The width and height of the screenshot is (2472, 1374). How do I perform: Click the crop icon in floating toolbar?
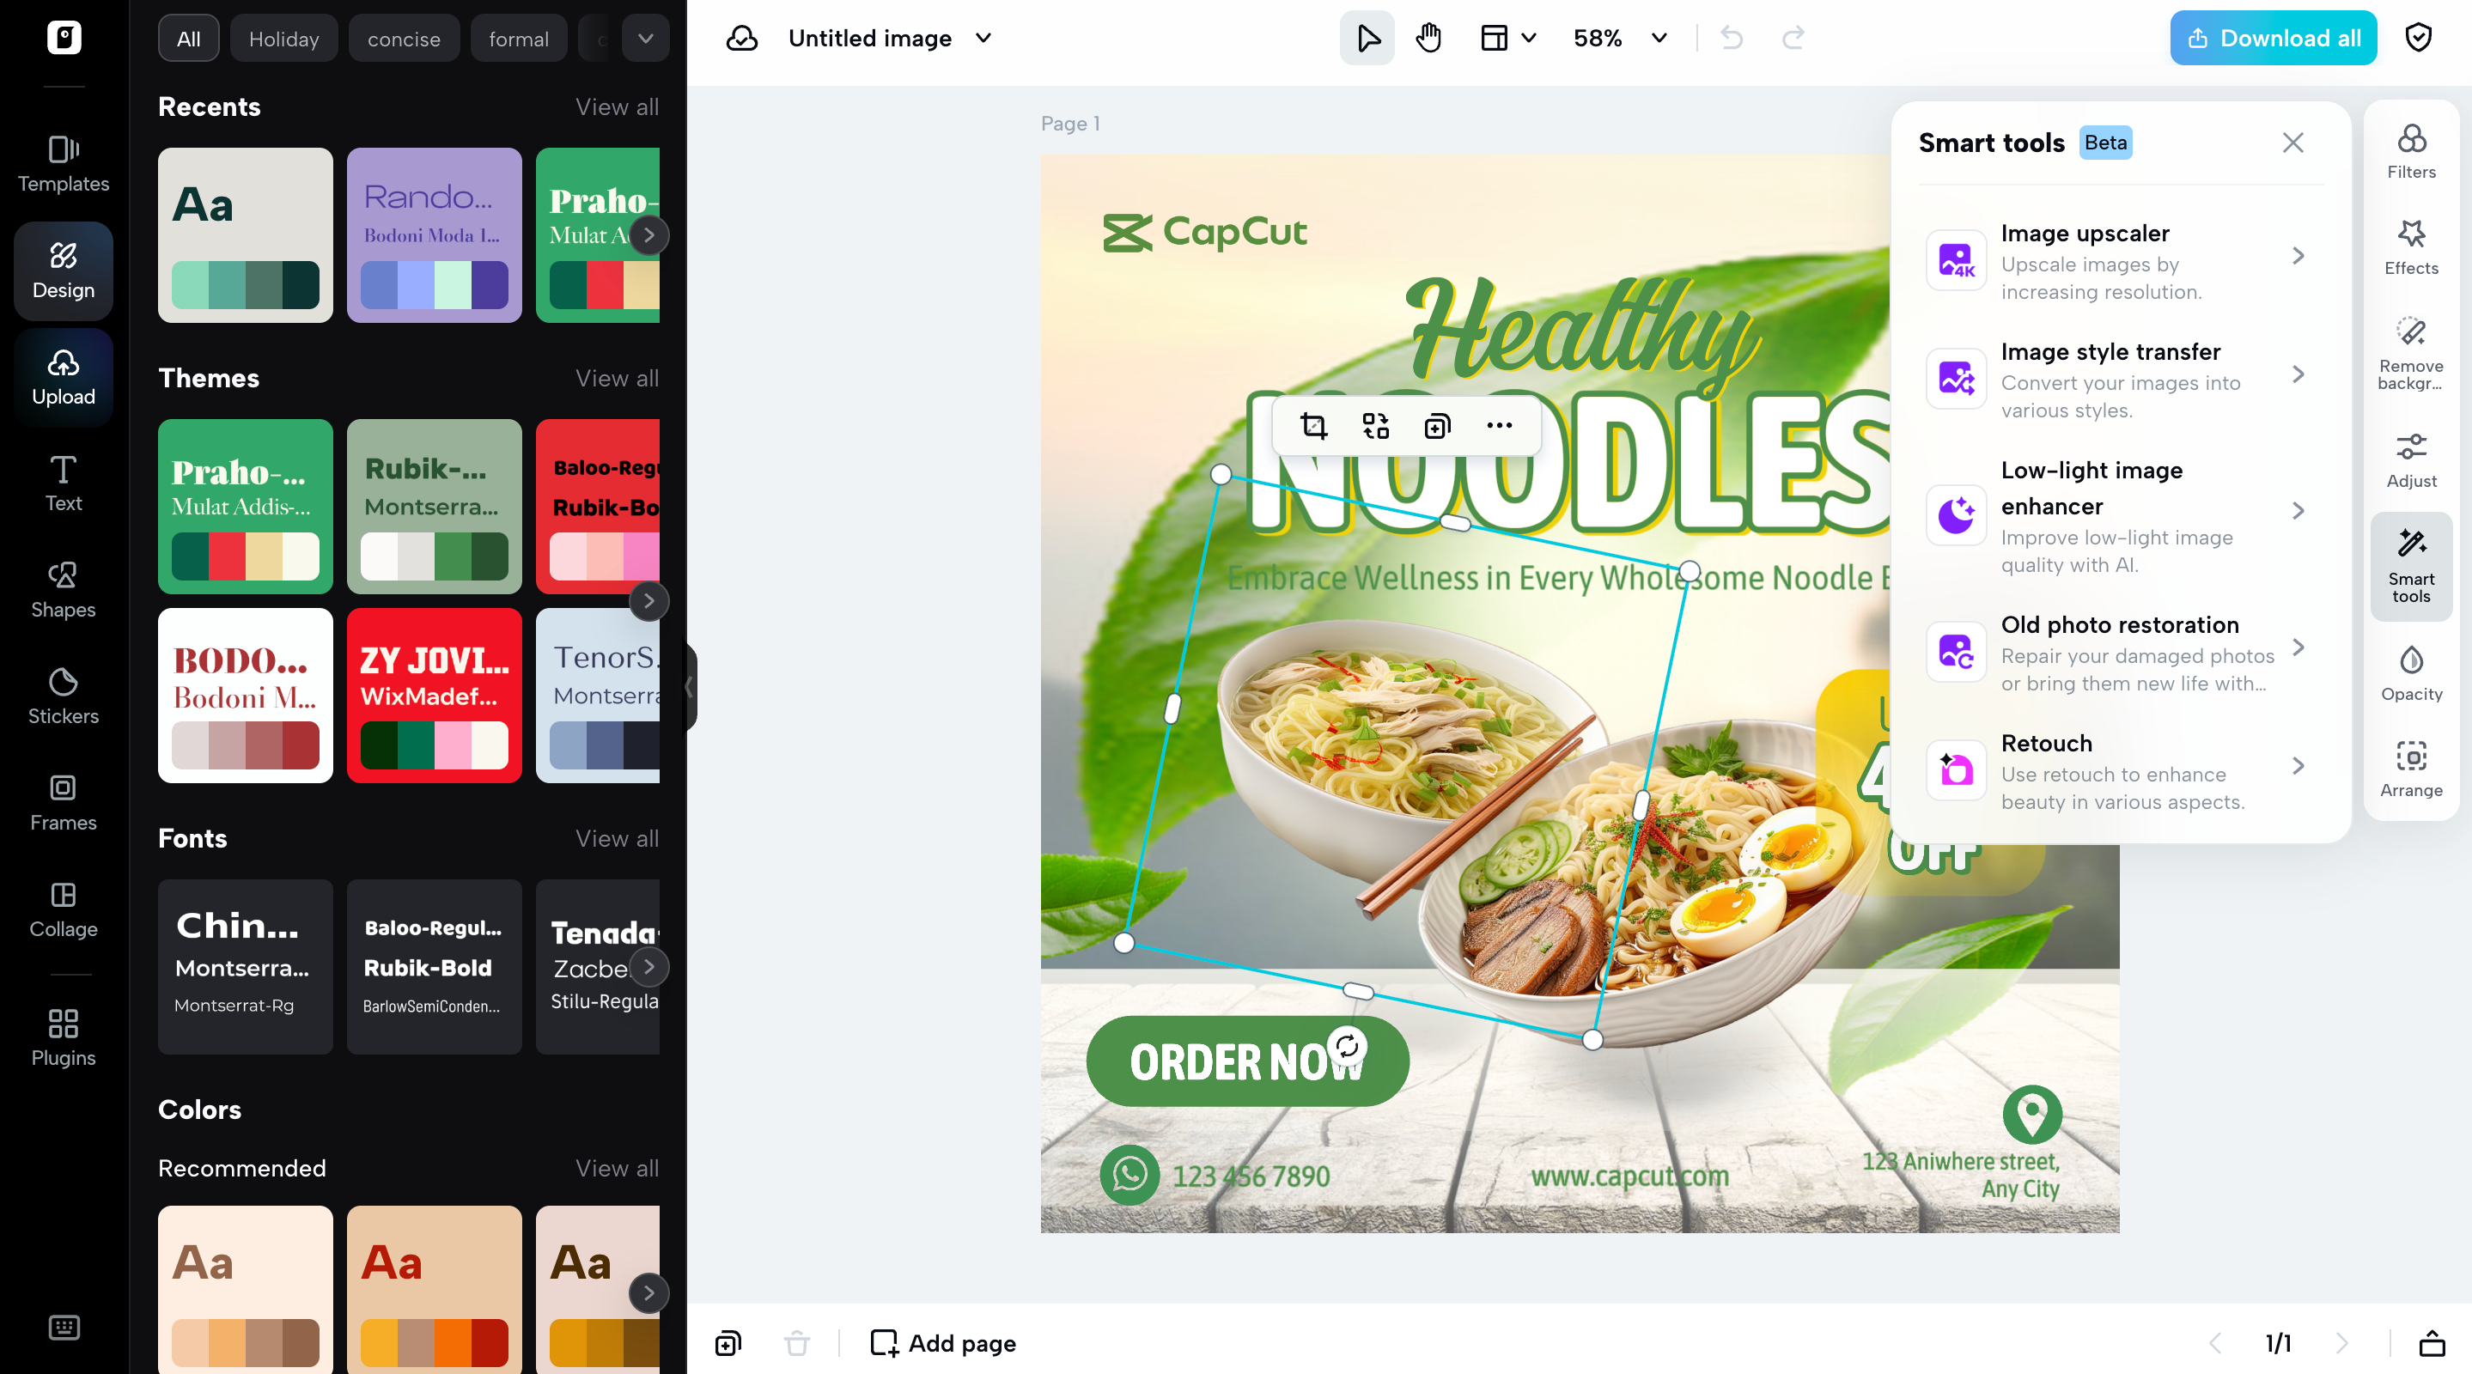coord(1313,426)
